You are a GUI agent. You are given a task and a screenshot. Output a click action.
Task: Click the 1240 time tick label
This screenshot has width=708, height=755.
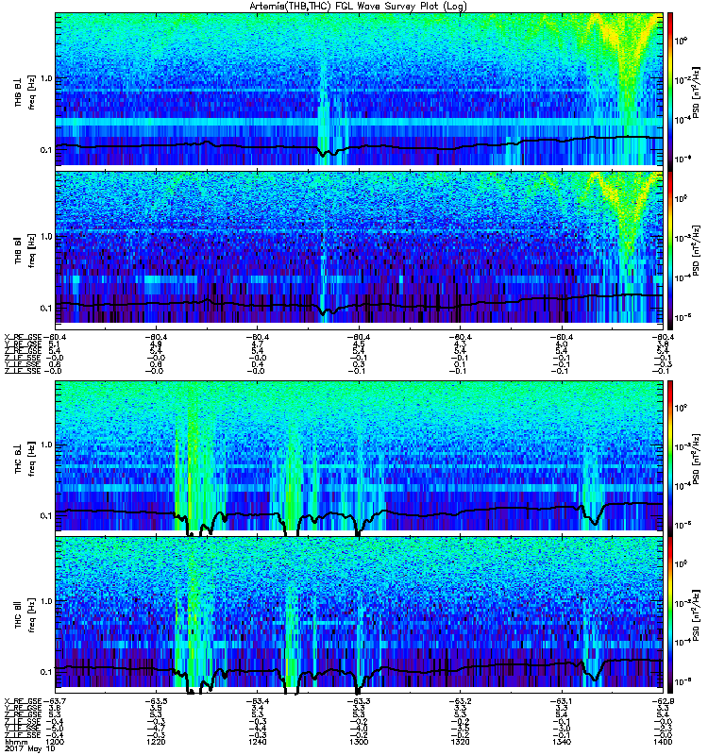pos(257,742)
